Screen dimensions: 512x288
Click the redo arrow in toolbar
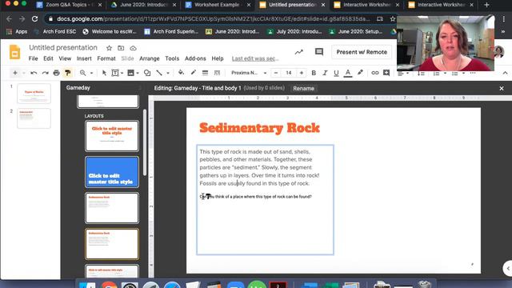pos(45,73)
